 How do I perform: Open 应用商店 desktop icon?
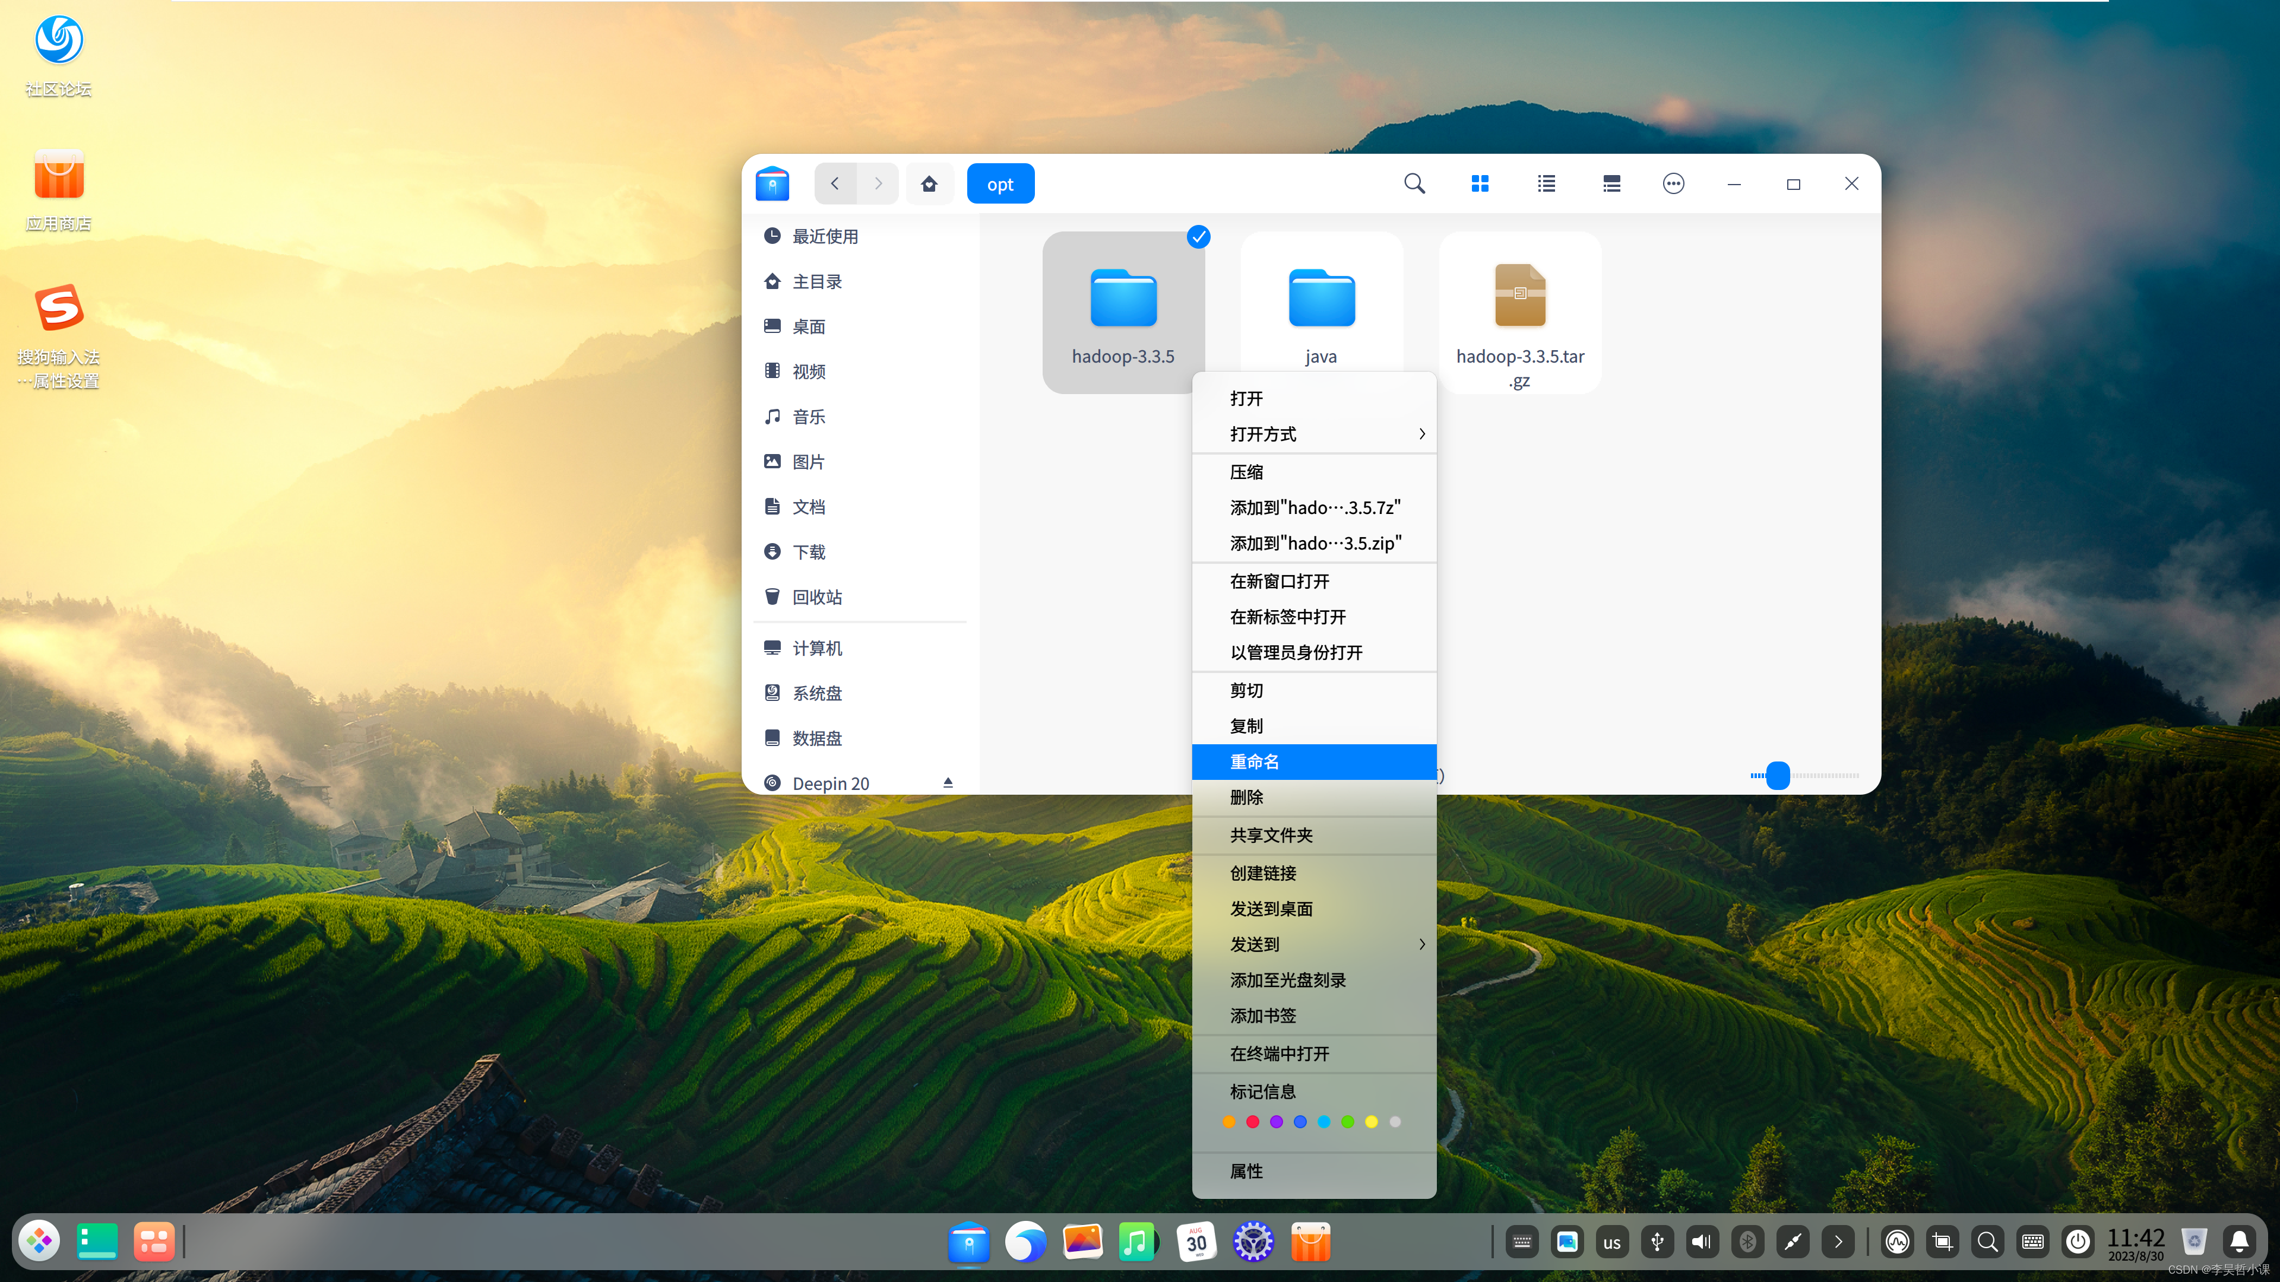(58, 190)
